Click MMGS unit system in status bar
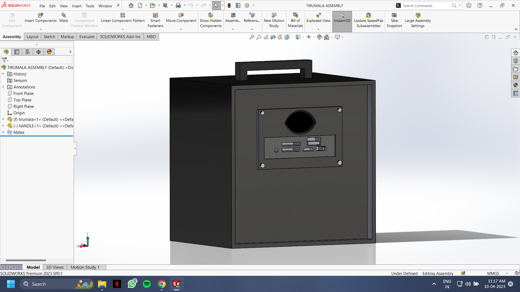520x292 pixels. pos(493,273)
